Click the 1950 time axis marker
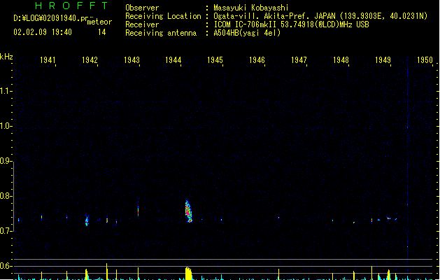The width and height of the screenshot is (440, 280). [425, 59]
